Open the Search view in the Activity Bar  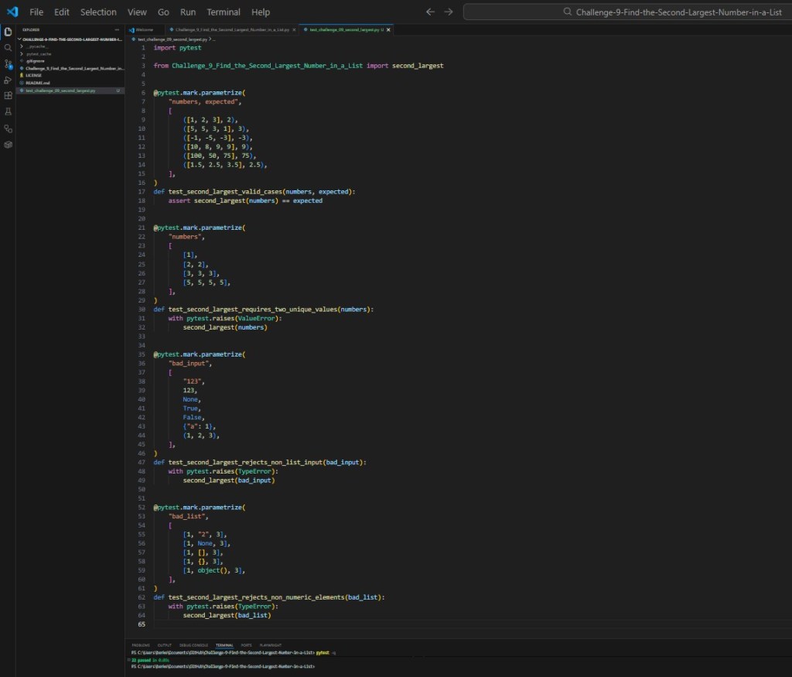tap(8, 47)
